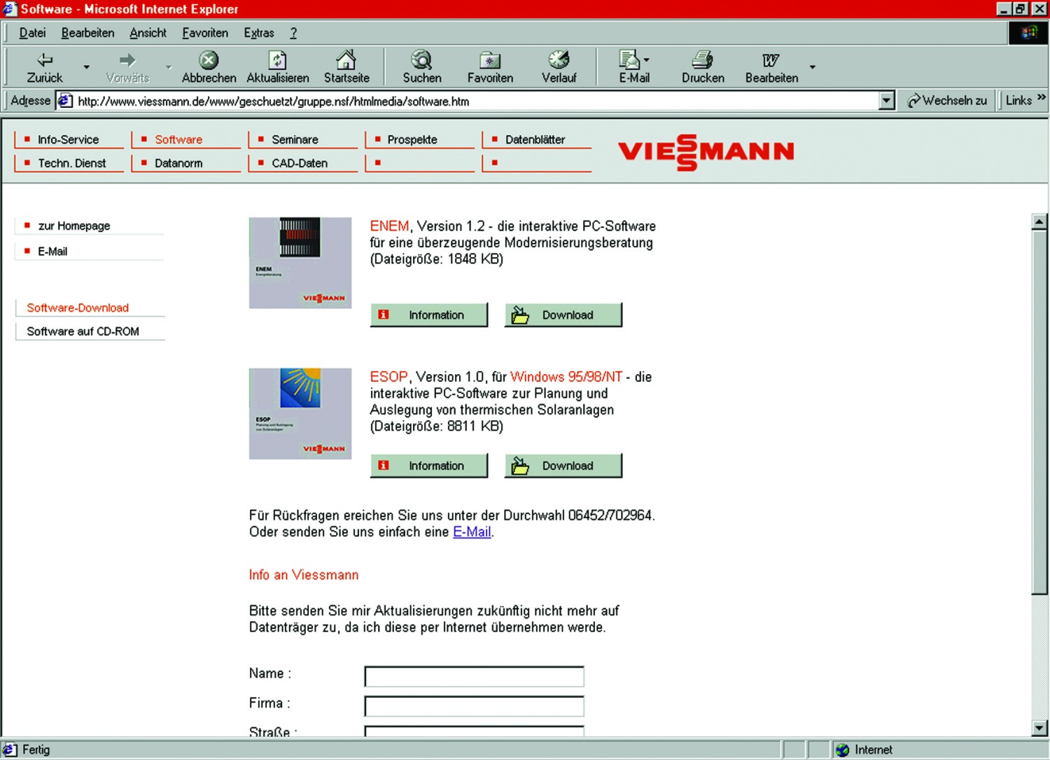
Task: Click the vertical scrollbar thumb
Action: pyautogui.click(x=1039, y=413)
